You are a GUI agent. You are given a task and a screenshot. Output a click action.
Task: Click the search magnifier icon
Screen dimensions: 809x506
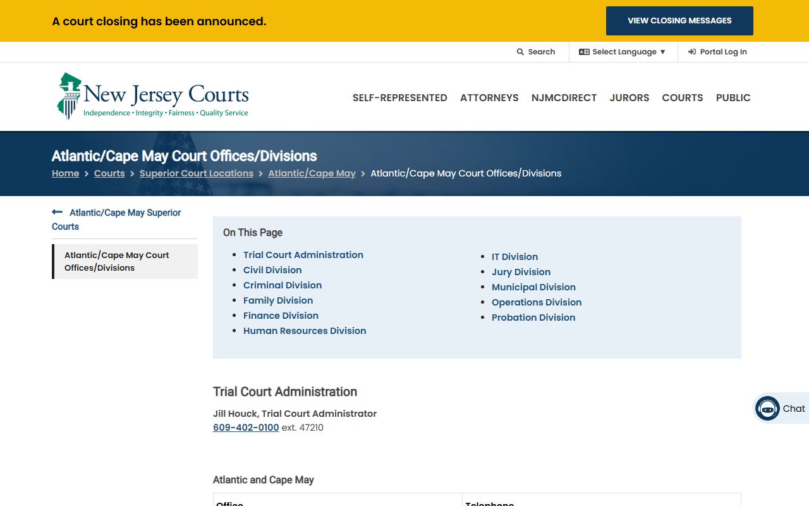pos(520,52)
